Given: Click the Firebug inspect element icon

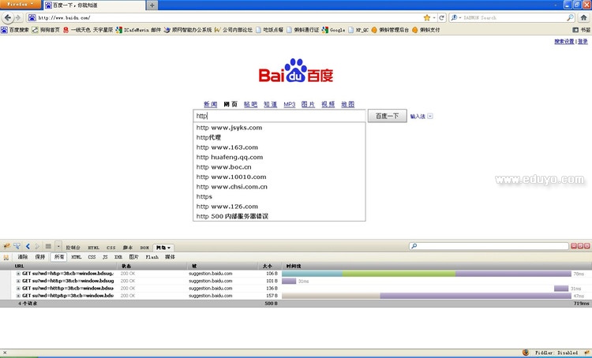Looking at the screenshot, I should pos(17,247).
